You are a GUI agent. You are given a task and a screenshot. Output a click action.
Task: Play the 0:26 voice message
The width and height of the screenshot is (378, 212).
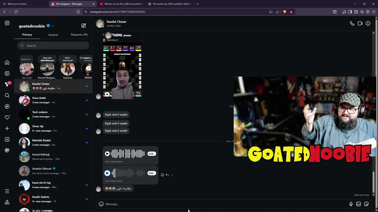[107, 154]
